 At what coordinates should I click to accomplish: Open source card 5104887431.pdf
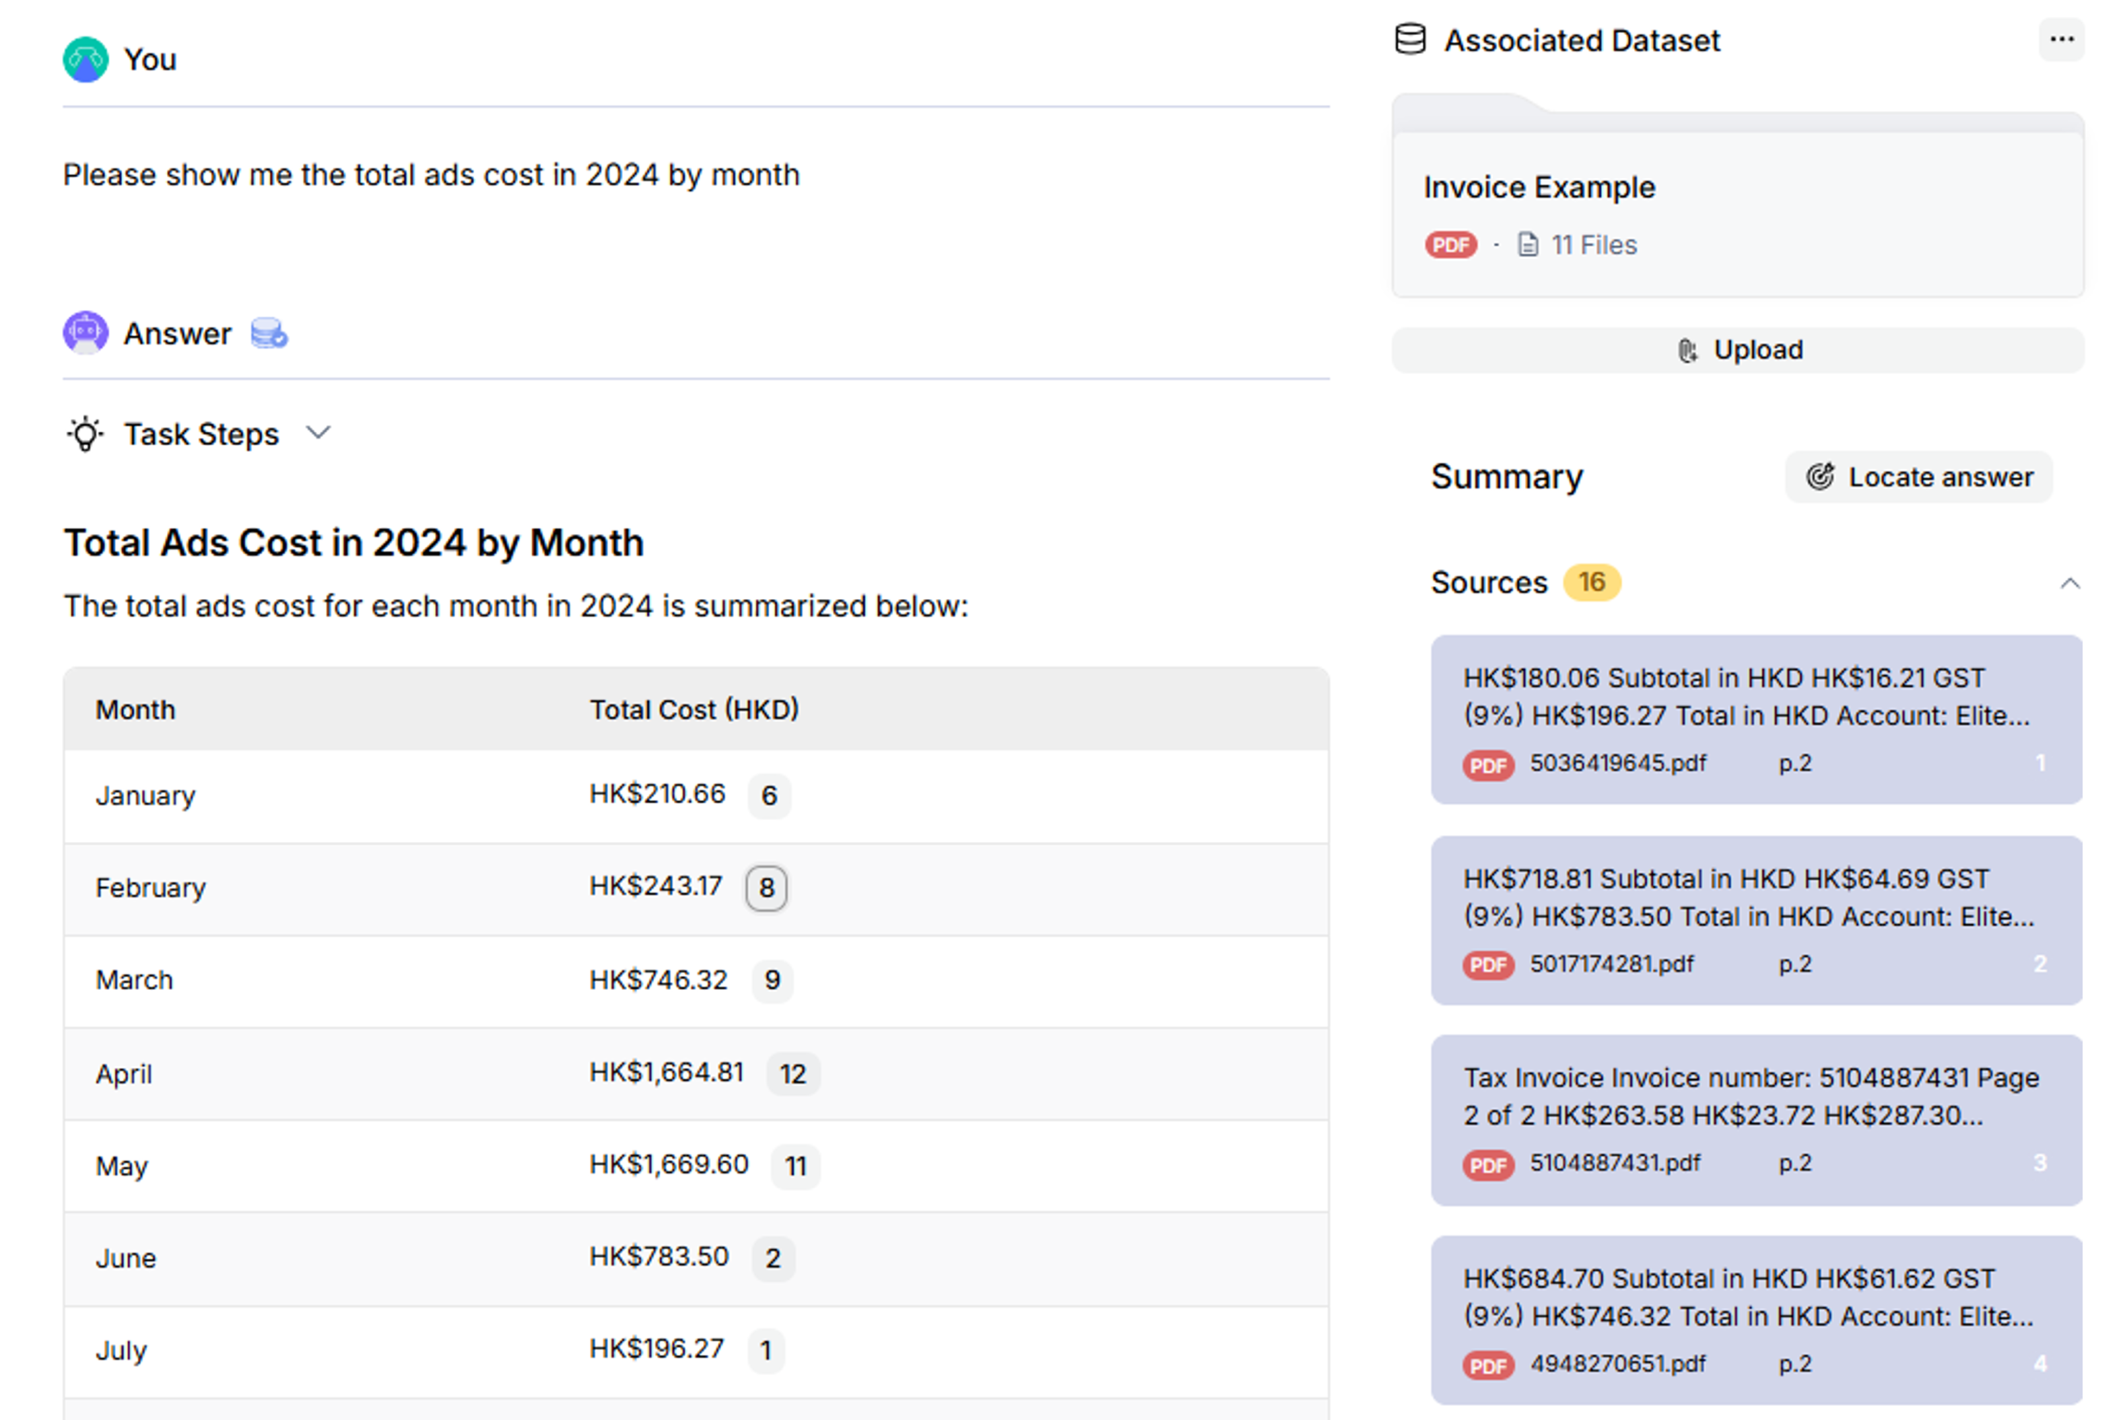click(x=1756, y=1121)
